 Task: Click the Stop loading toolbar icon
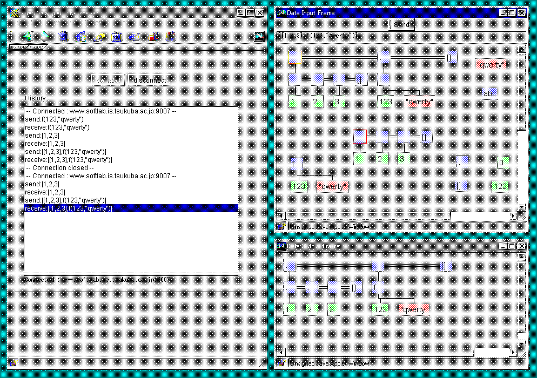point(171,37)
